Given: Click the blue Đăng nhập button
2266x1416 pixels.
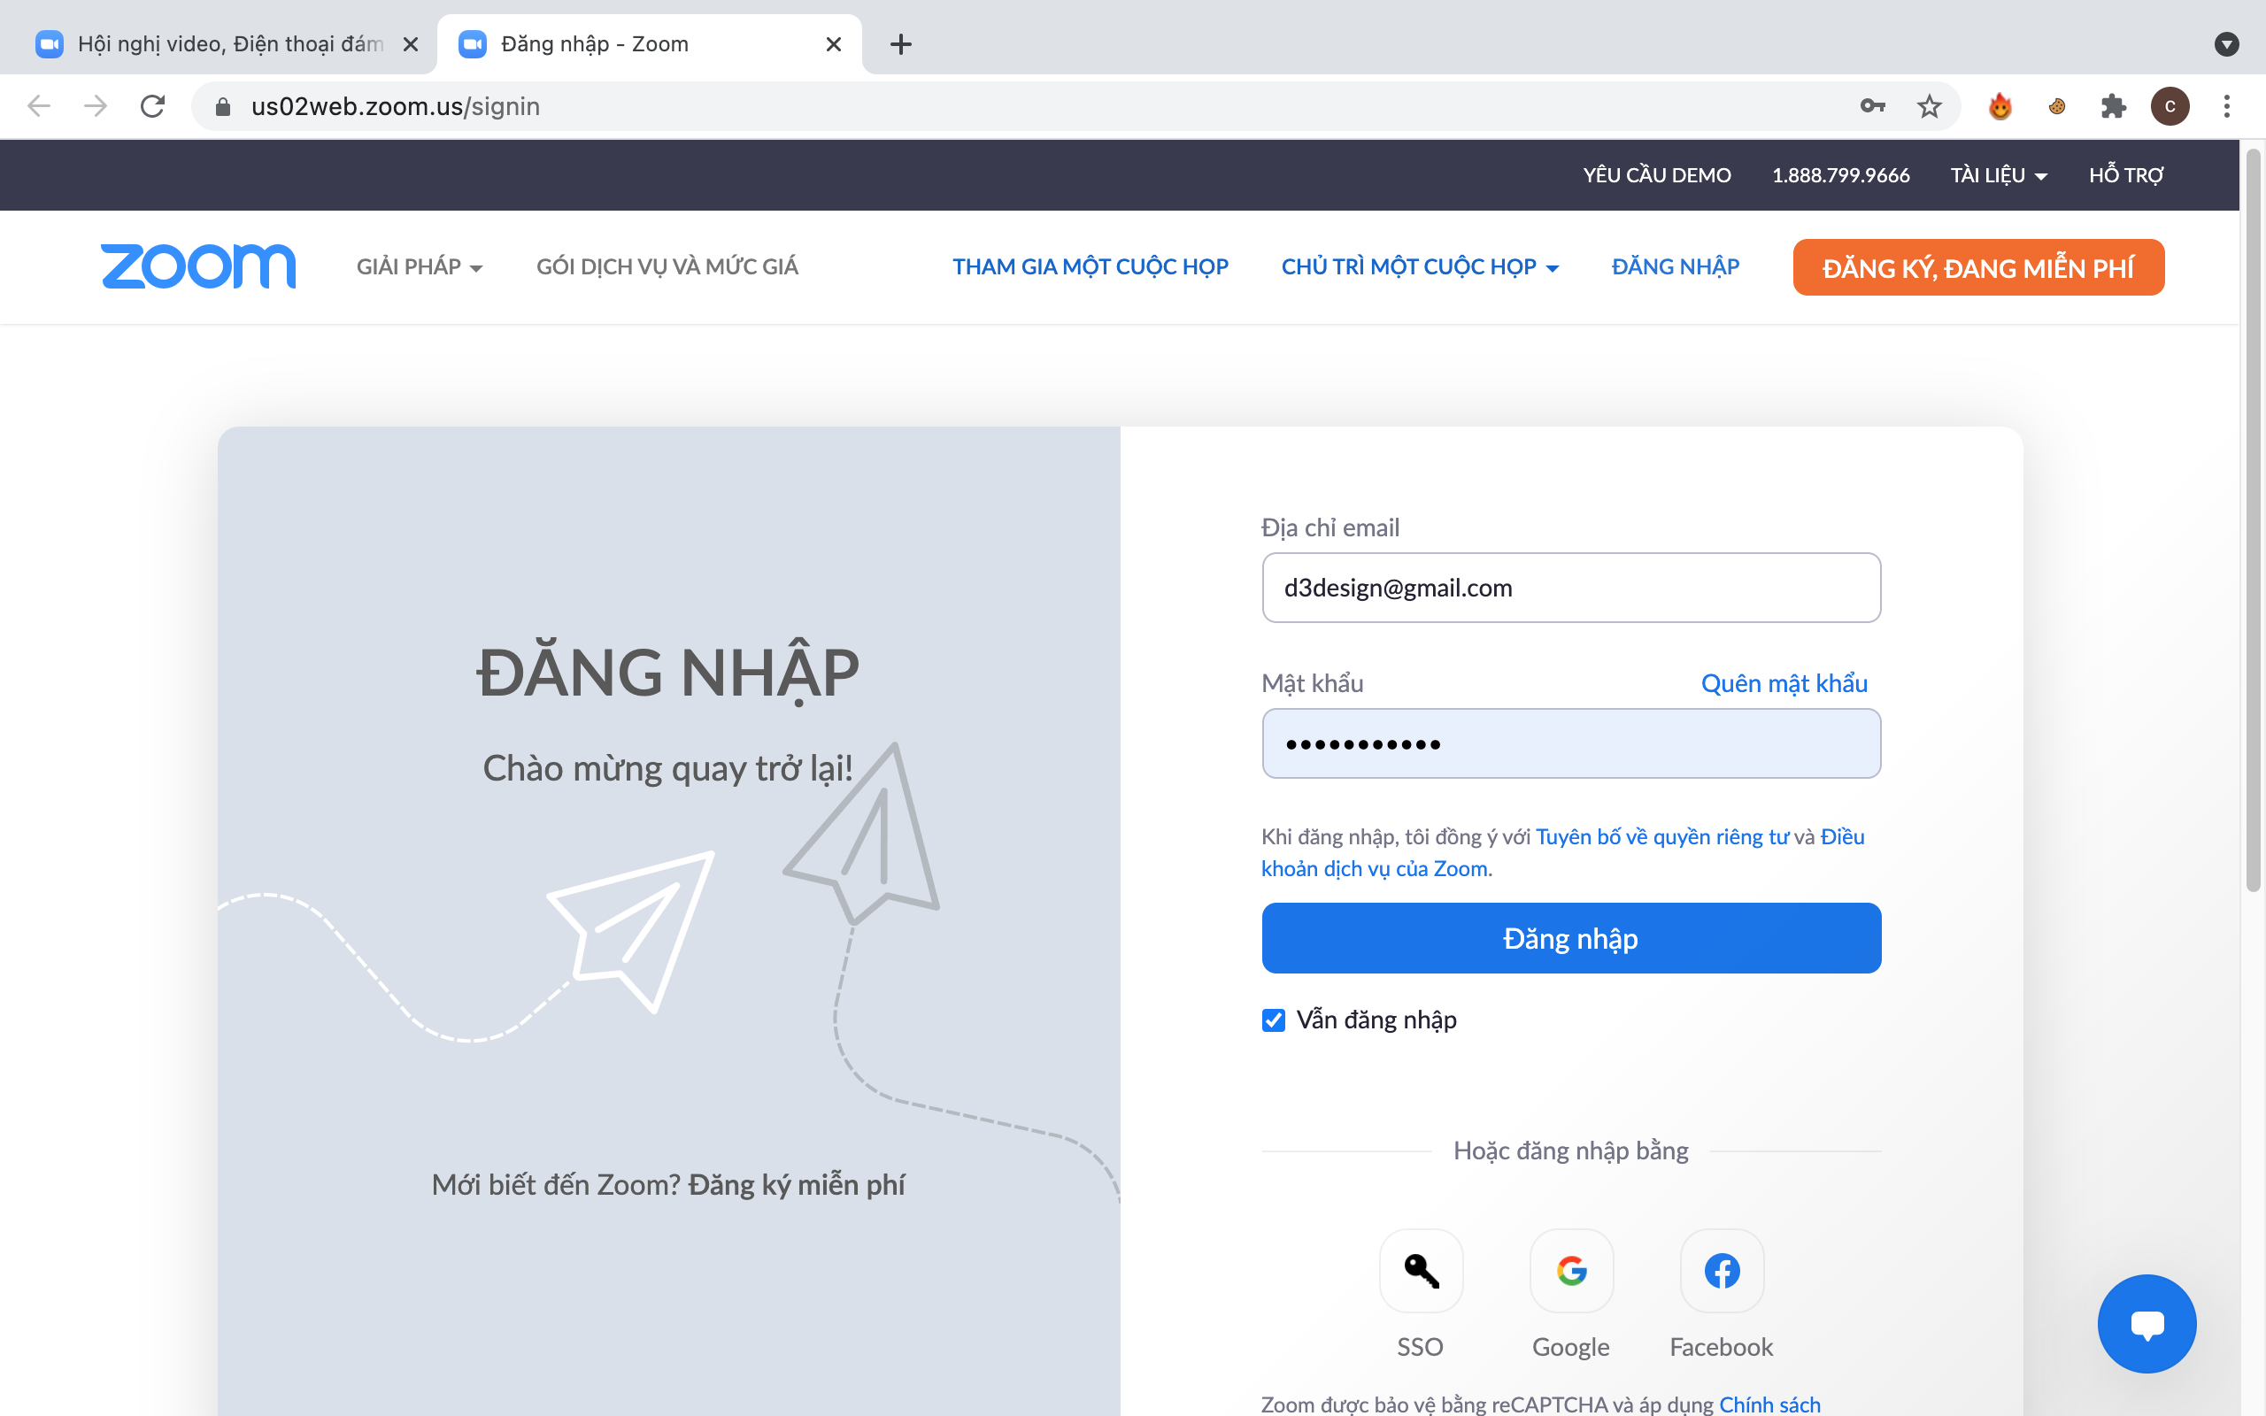Looking at the screenshot, I should coord(1571,937).
